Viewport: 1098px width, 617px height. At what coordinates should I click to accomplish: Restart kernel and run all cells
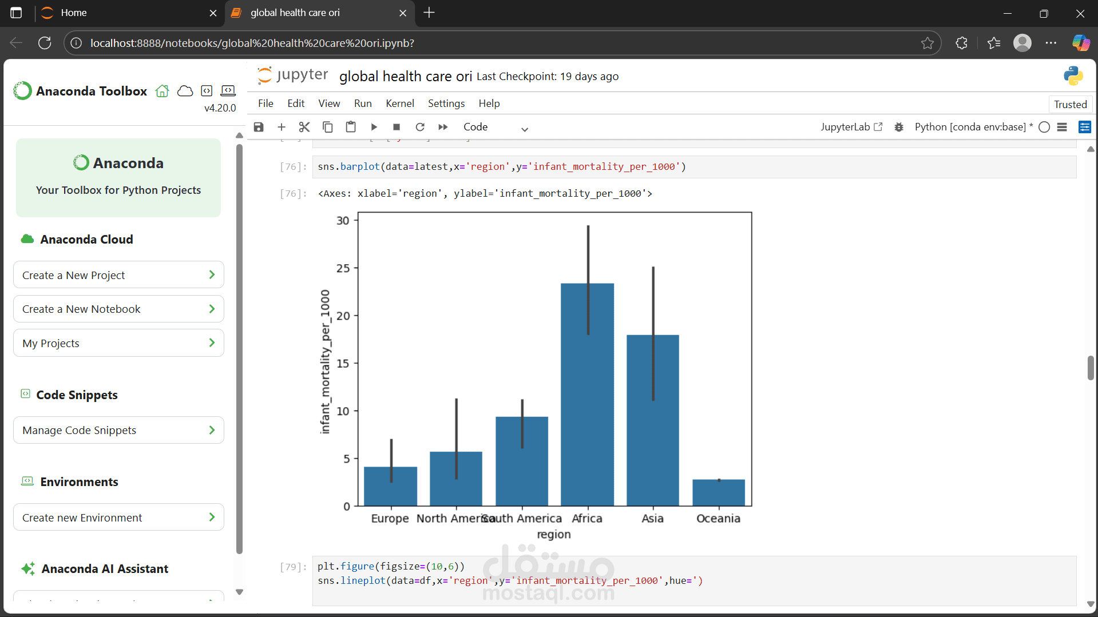tap(443, 127)
